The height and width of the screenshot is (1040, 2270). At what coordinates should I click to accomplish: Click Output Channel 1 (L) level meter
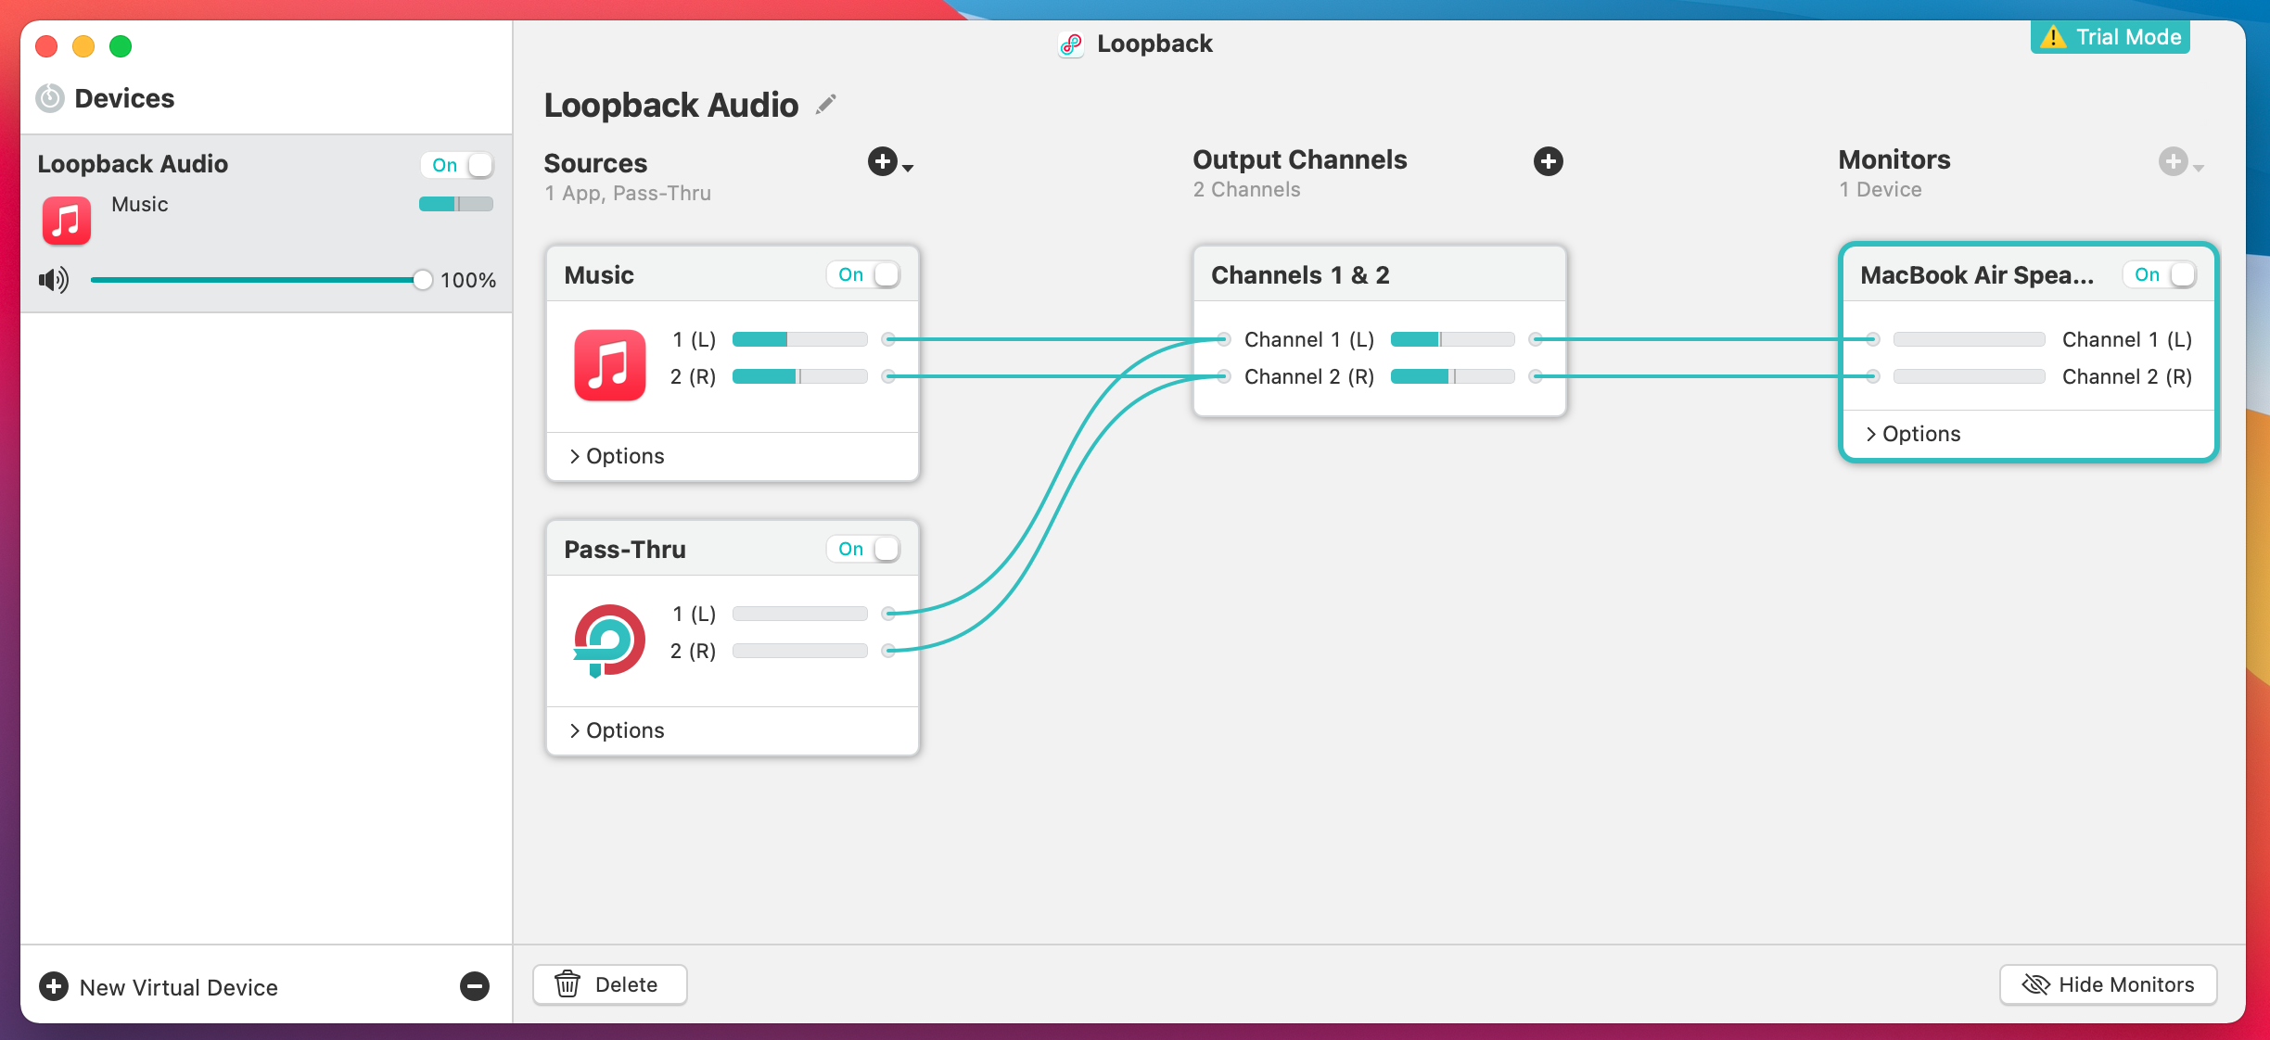[1453, 339]
